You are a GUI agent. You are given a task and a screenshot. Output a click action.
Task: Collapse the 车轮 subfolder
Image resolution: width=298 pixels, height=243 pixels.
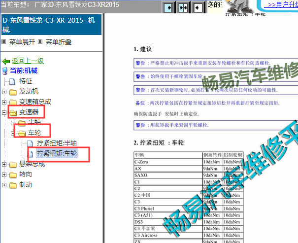click(13, 134)
